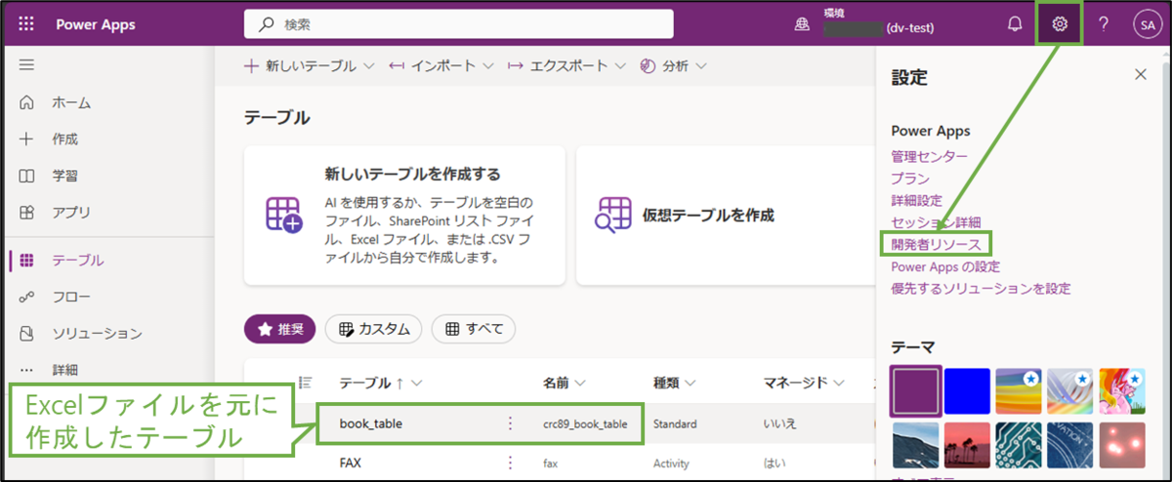
Task: Click the notifications bell icon
Action: (1015, 24)
